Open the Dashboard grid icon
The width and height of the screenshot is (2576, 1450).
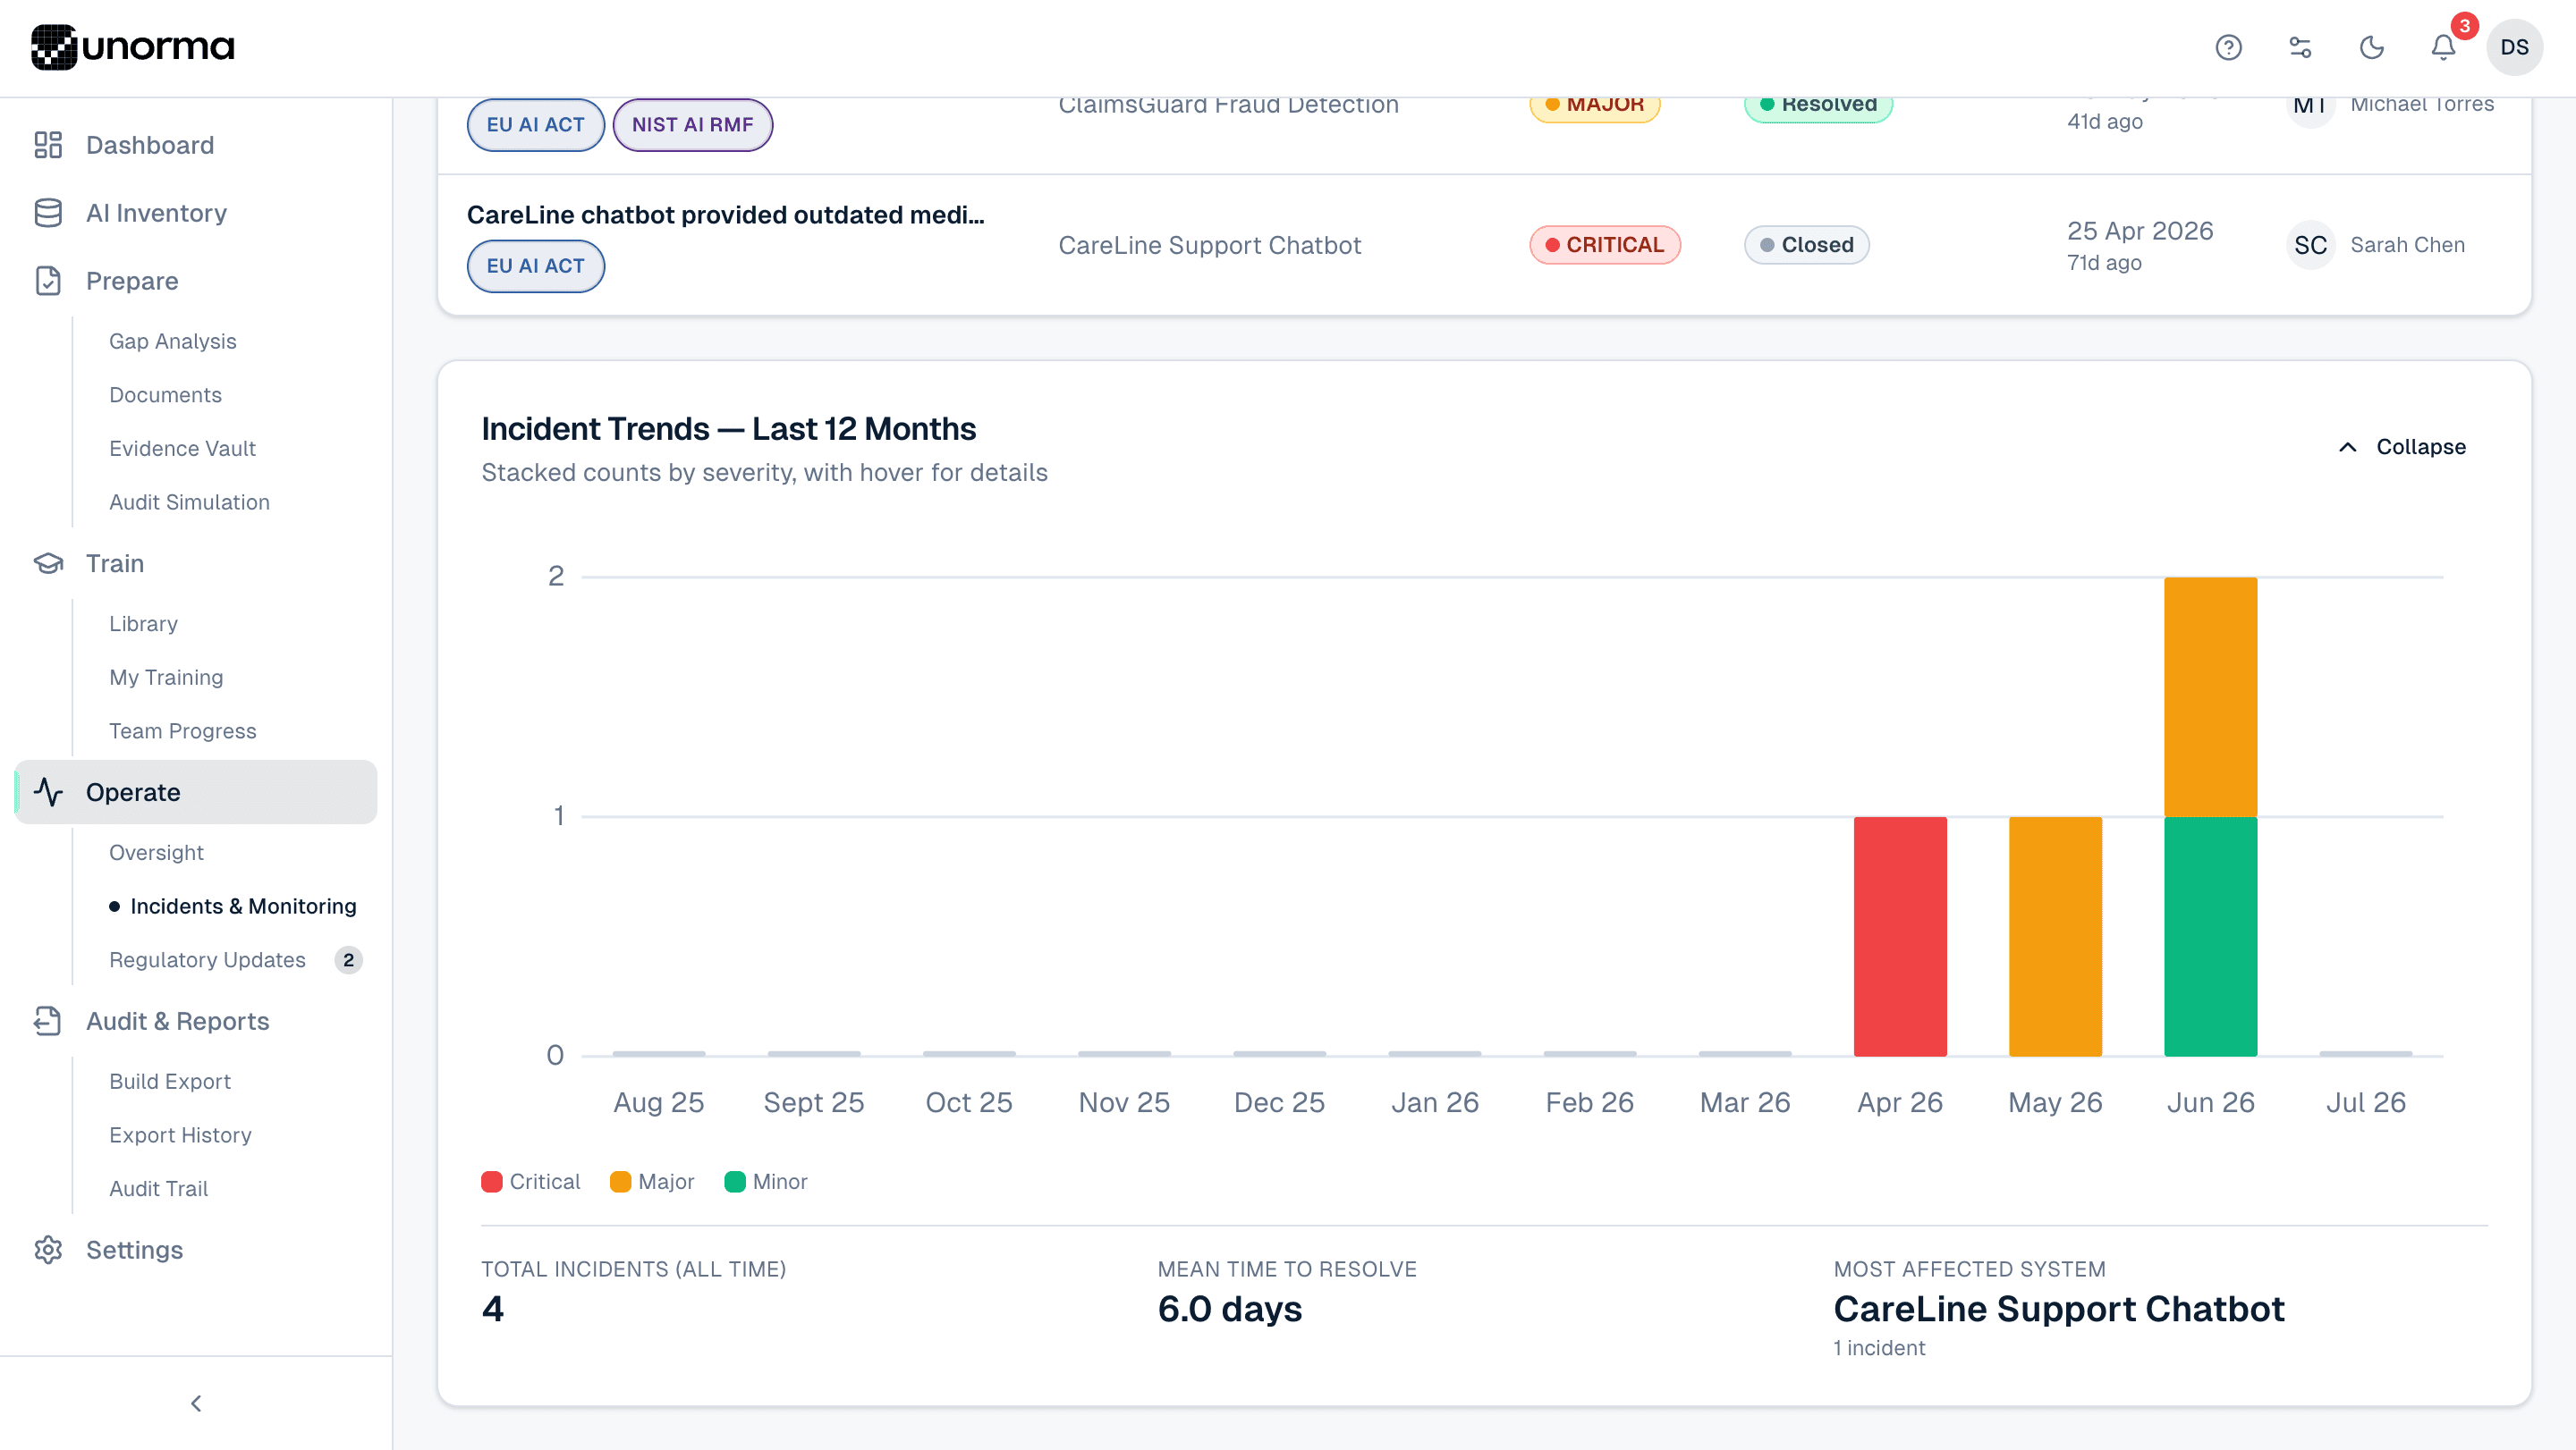[x=48, y=145]
